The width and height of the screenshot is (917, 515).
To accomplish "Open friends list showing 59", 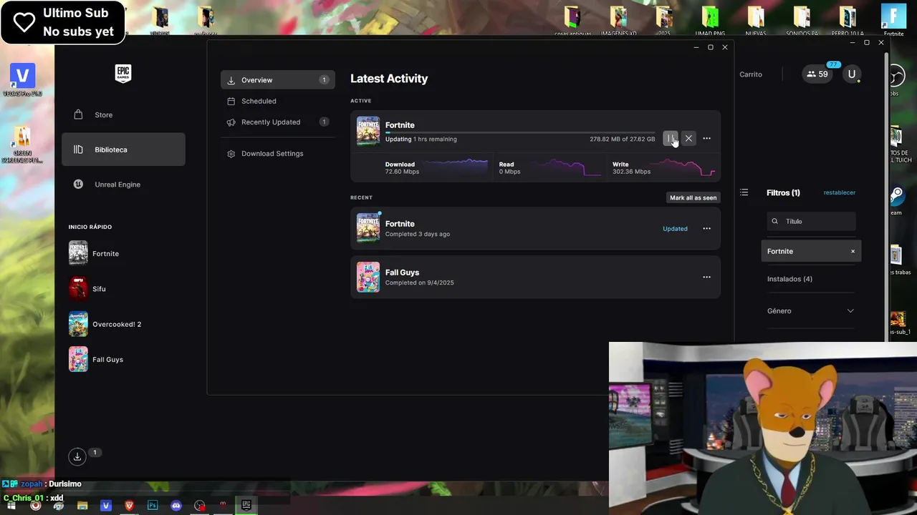I will click(x=817, y=74).
